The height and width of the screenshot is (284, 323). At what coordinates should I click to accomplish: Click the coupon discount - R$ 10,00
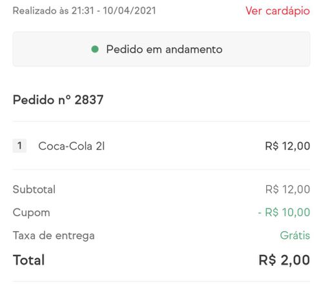(284, 212)
